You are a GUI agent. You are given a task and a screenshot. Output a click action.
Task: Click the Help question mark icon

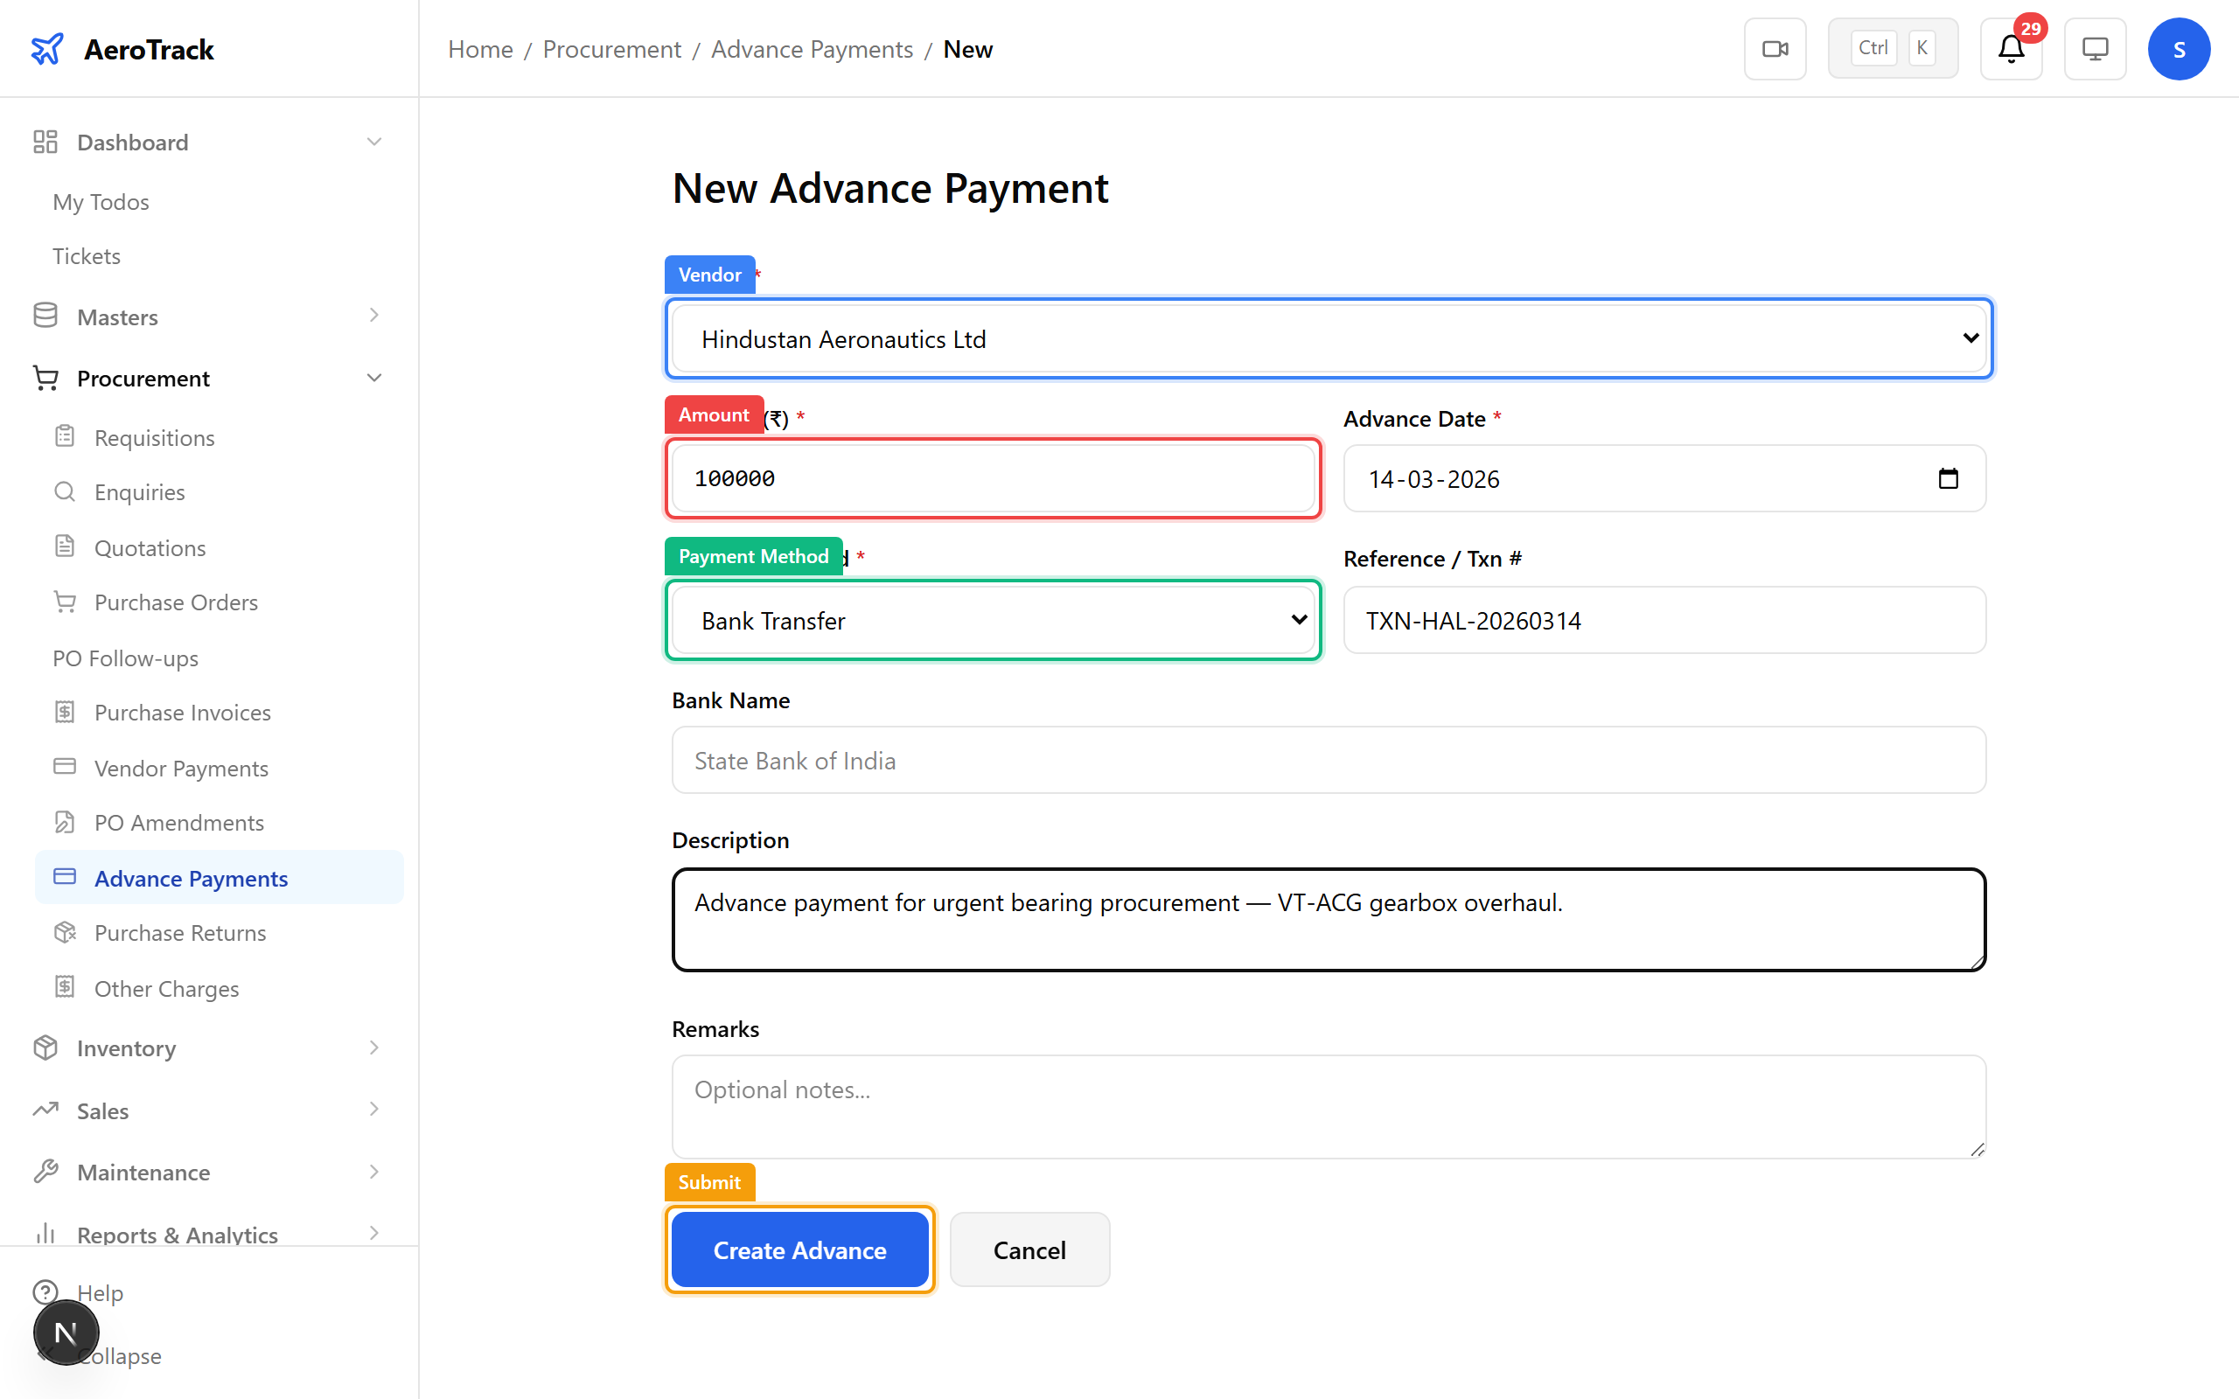[47, 1292]
